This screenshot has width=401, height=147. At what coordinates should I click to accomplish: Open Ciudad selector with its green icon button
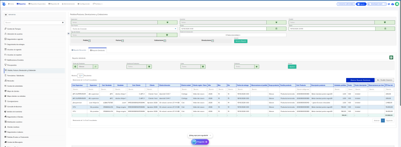tap(385, 22)
